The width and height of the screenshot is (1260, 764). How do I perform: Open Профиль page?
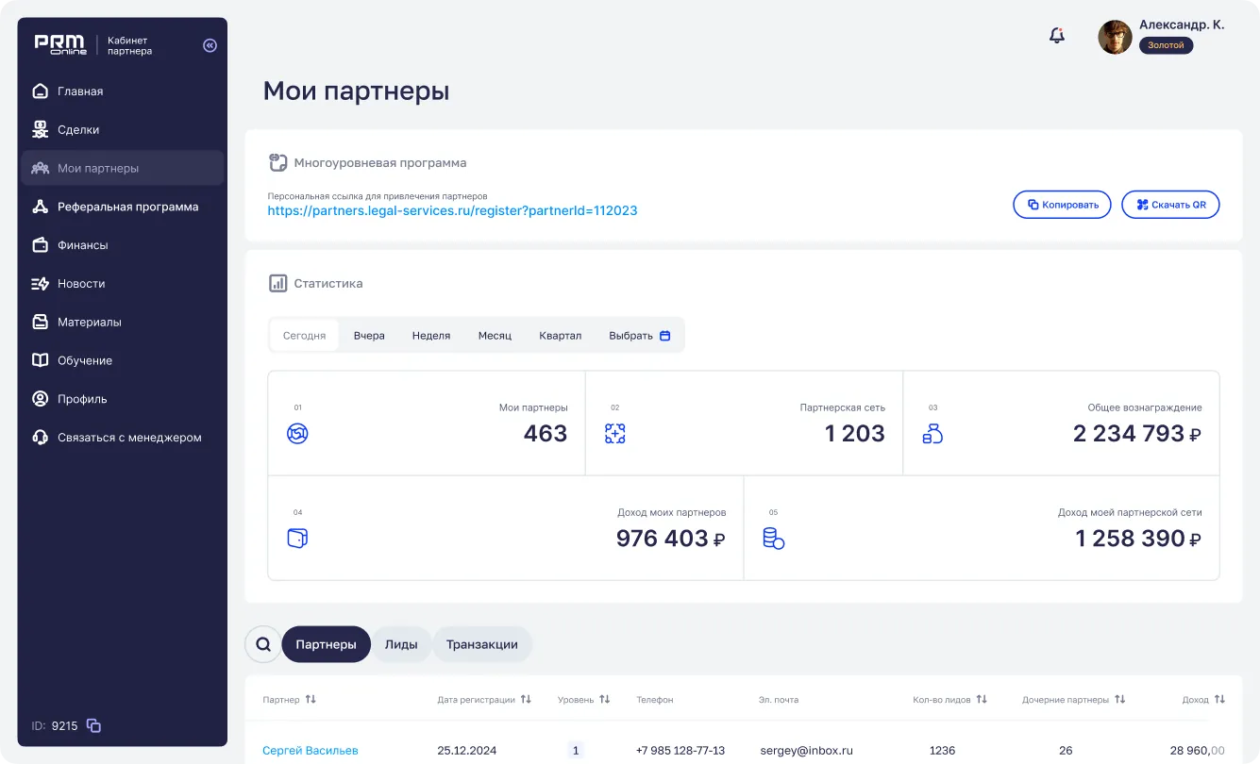point(123,399)
